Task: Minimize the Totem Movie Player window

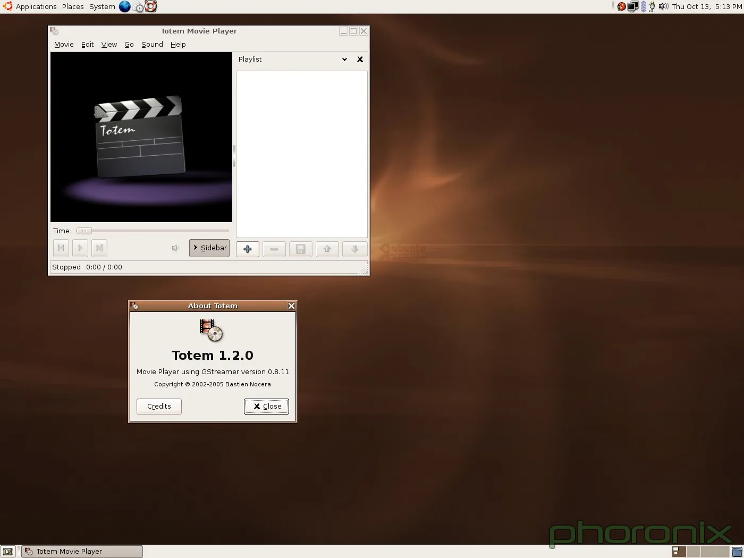Action: pyautogui.click(x=343, y=31)
